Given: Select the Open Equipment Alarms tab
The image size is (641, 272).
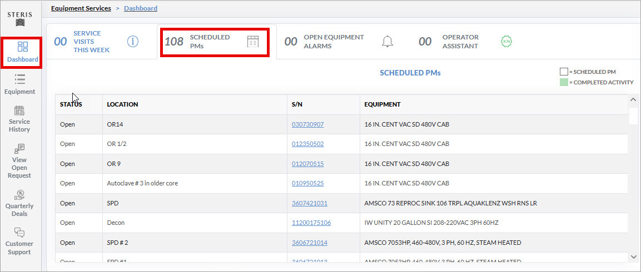Looking at the screenshot, I should [x=340, y=42].
